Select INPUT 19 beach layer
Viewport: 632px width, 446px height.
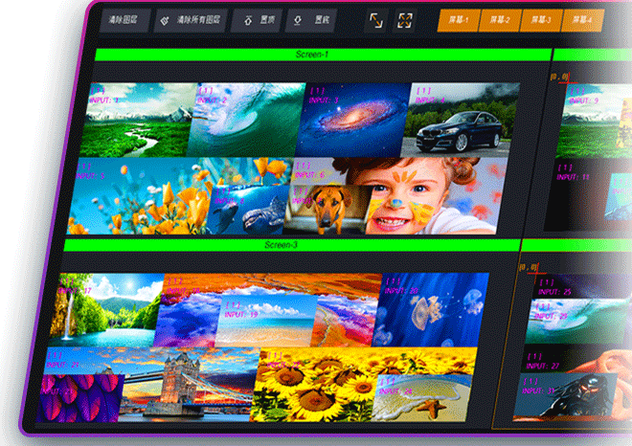point(266,321)
